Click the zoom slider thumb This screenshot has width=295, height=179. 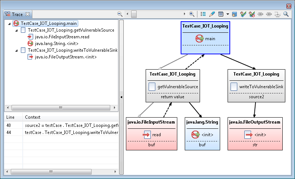point(134,14)
